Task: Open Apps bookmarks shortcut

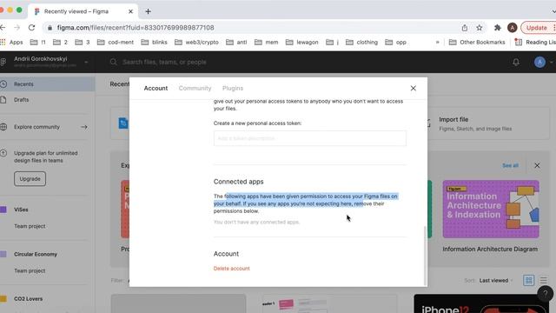Action: (x=11, y=43)
